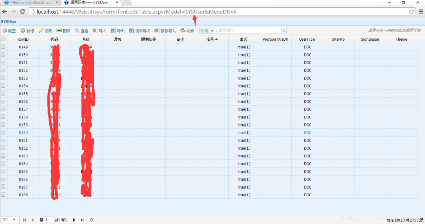Viewport: 425px width, 224px height.
Task: Sort by the 名称 column header
Action: [86, 39]
